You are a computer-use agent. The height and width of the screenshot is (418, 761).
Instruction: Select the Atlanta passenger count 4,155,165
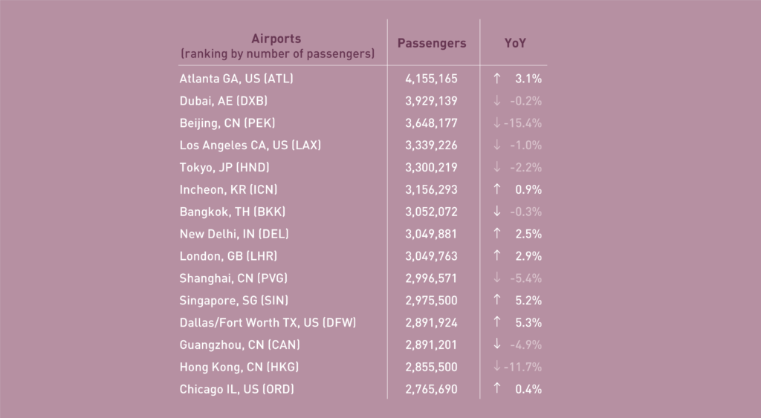coord(432,78)
